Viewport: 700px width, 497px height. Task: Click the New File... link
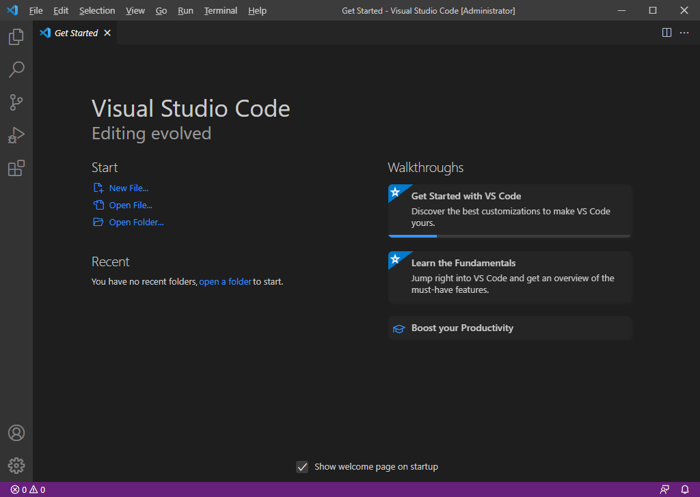(129, 188)
